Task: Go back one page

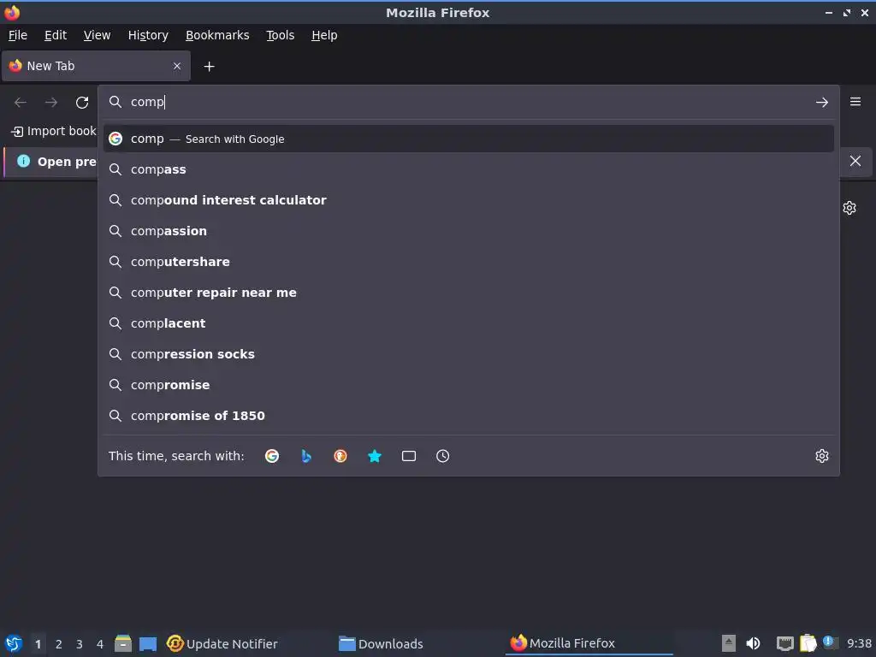Action: [21, 103]
